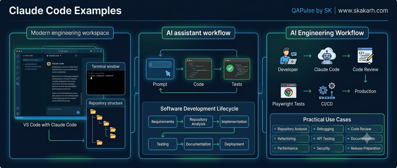Select API Testing in Practical Use Cases
This screenshot has height=168, width=397.
click(x=327, y=139)
